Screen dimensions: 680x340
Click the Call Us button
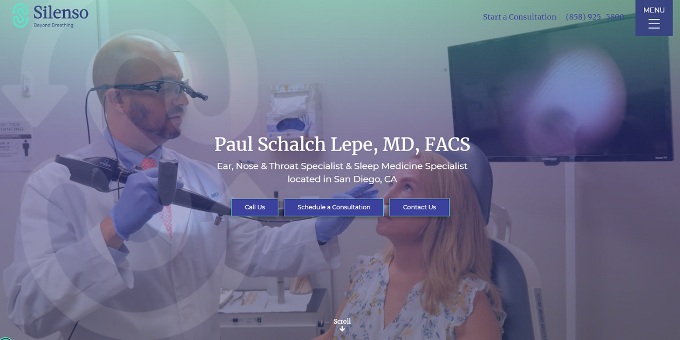255,207
